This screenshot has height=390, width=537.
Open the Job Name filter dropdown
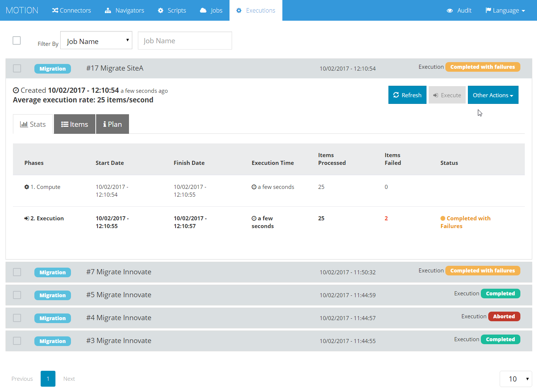coord(96,40)
